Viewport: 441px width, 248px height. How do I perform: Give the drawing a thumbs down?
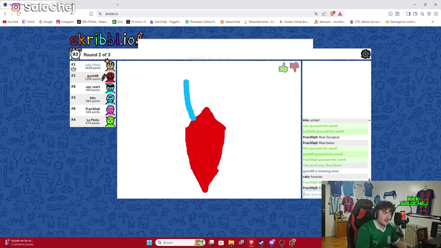click(294, 67)
